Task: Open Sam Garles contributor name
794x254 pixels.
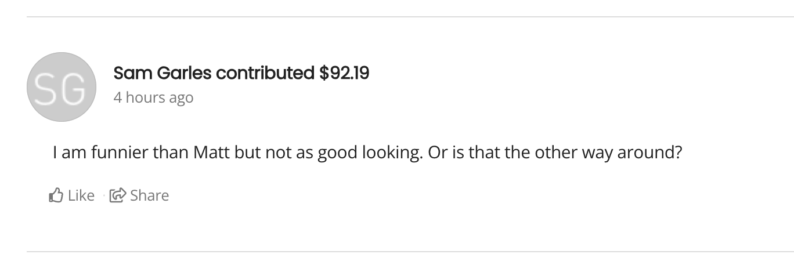Action: [x=163, y=73]
